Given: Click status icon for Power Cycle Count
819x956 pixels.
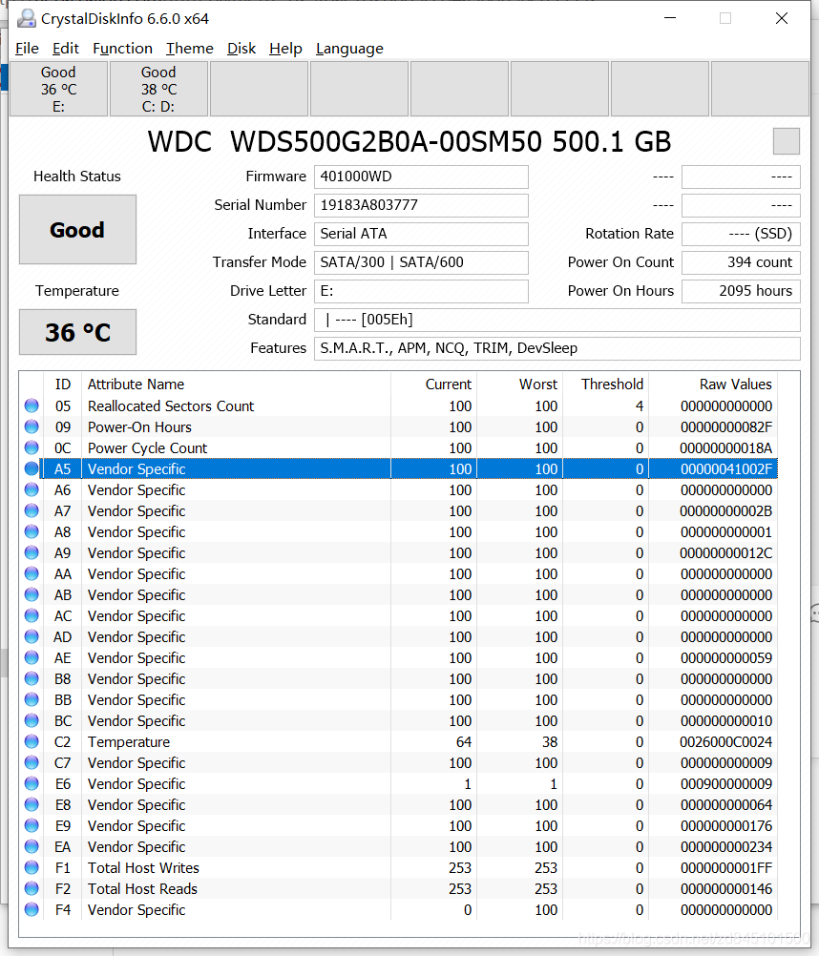Looking at the screenshot, I should coord(31,447).
